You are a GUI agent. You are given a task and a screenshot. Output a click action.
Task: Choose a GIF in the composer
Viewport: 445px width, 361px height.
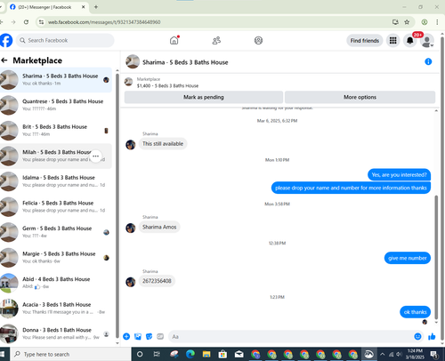click(160, 336)
